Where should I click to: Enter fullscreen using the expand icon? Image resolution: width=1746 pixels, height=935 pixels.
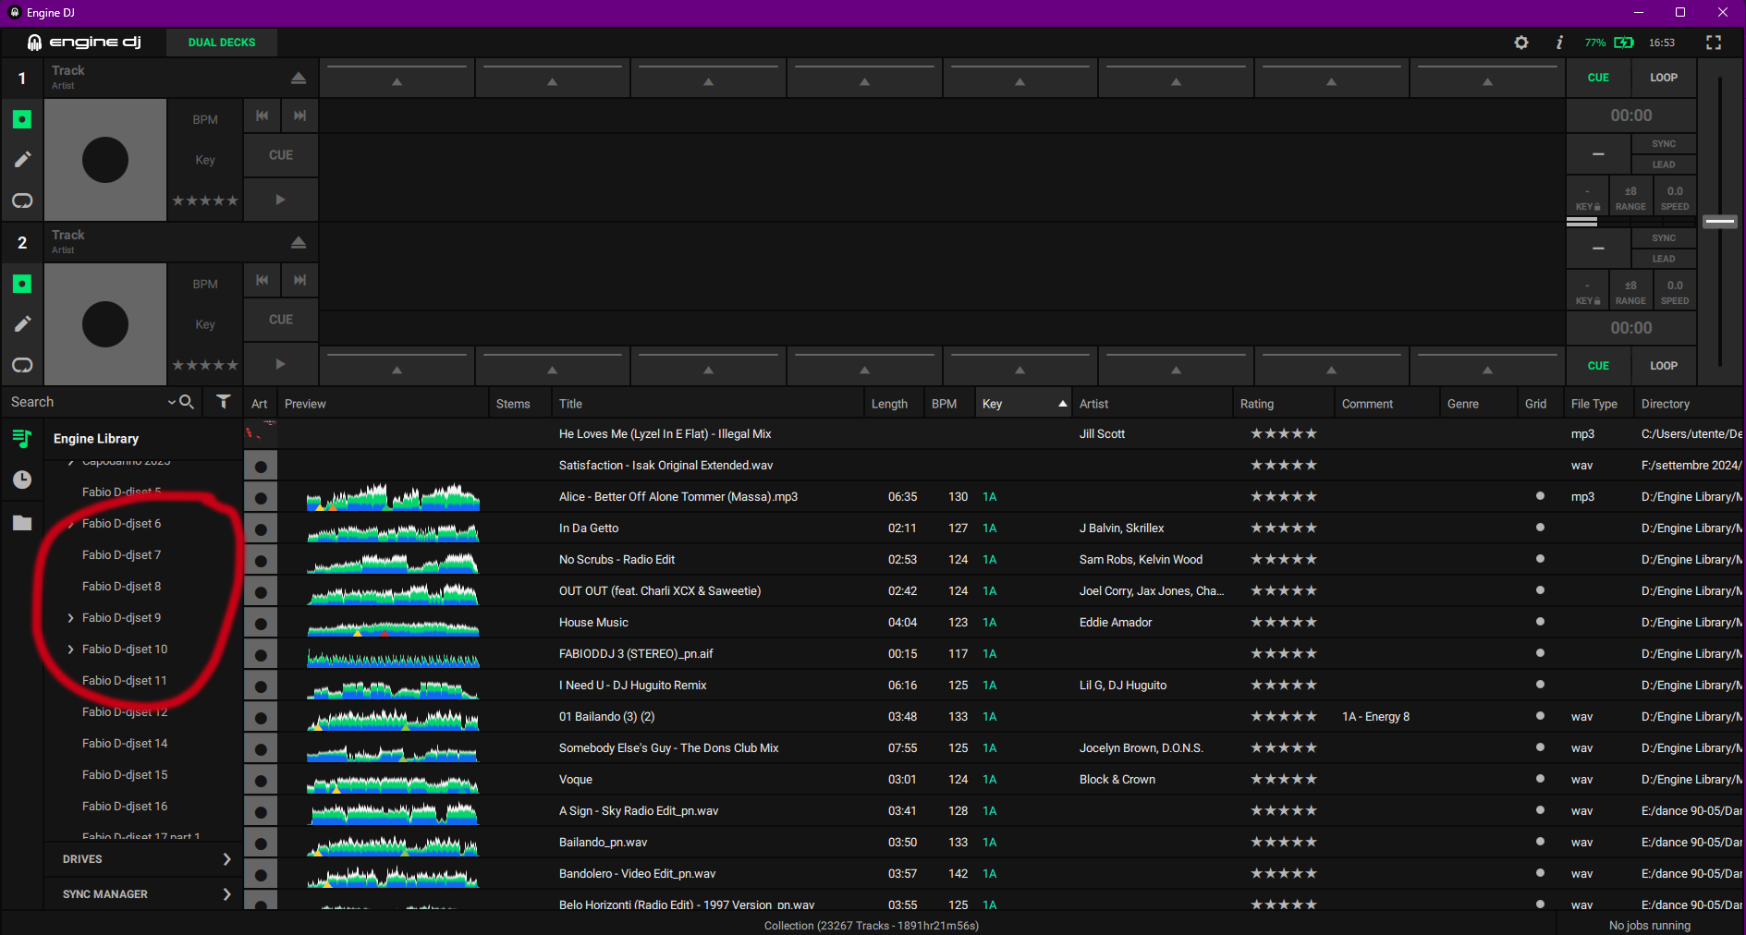(1714, 42)
